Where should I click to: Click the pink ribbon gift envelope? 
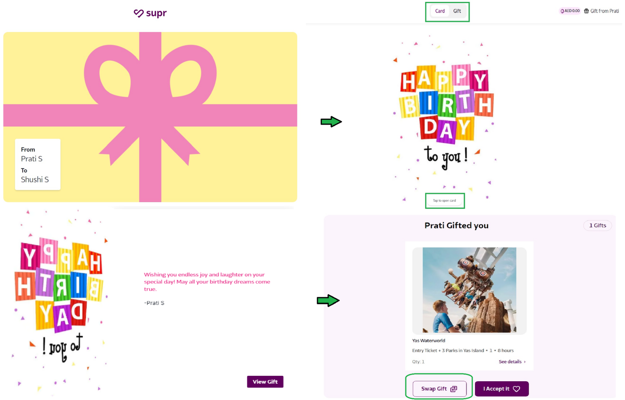150,117
